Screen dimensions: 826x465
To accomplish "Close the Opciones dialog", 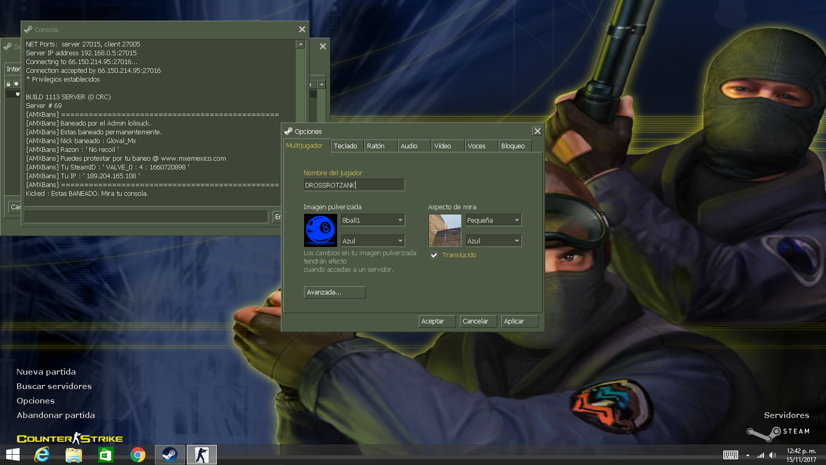I will point(537,131).
